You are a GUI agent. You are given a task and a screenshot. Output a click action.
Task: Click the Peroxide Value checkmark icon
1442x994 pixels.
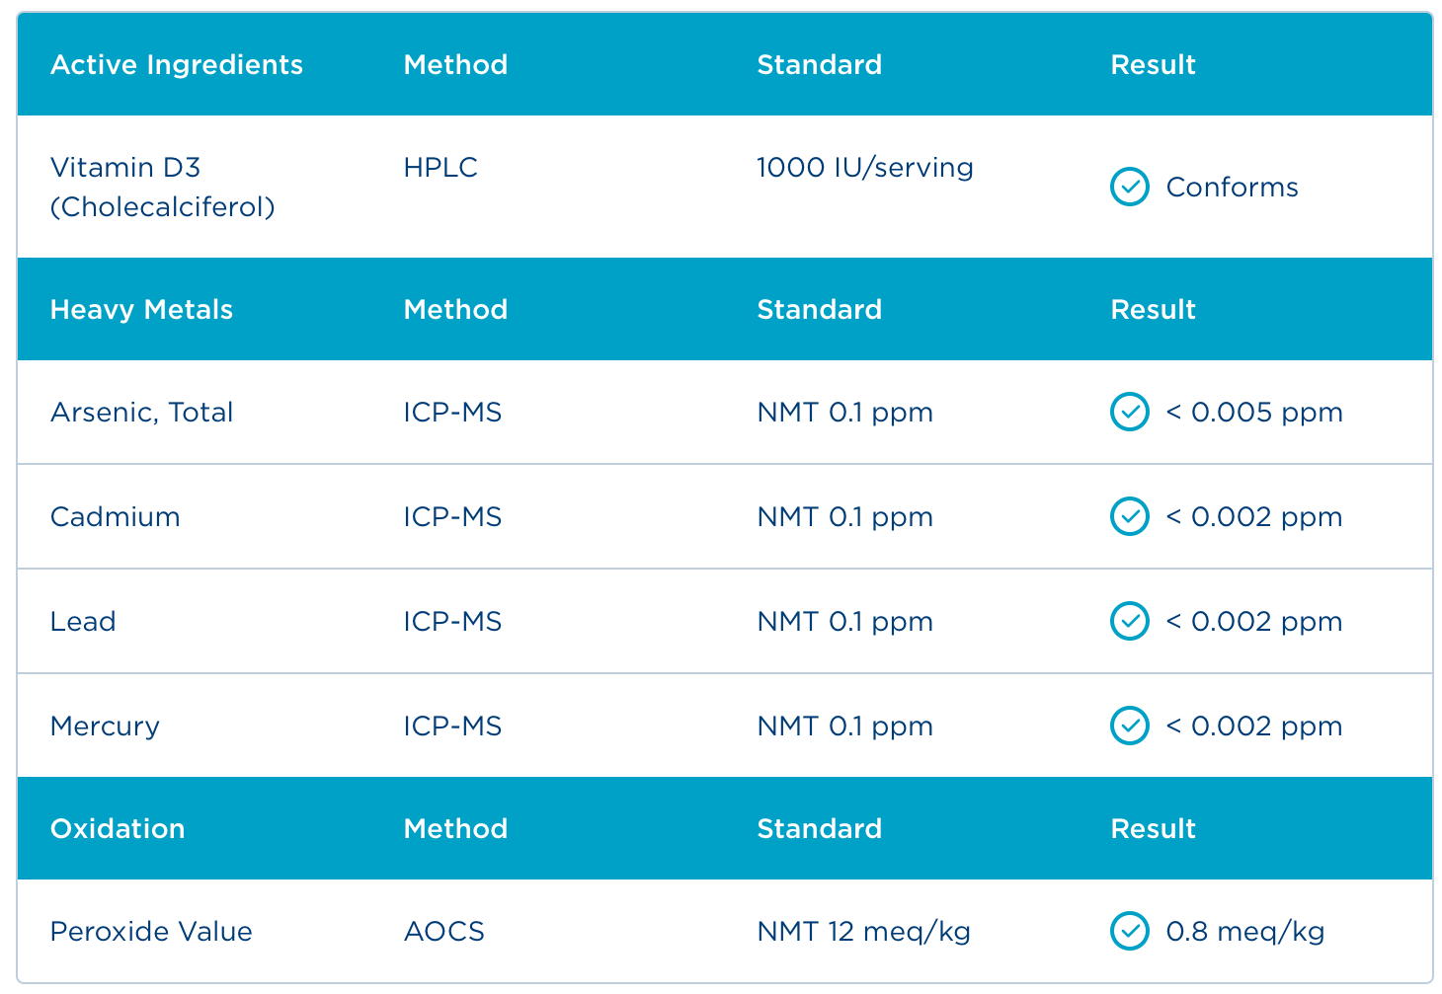pos(1129,931)
